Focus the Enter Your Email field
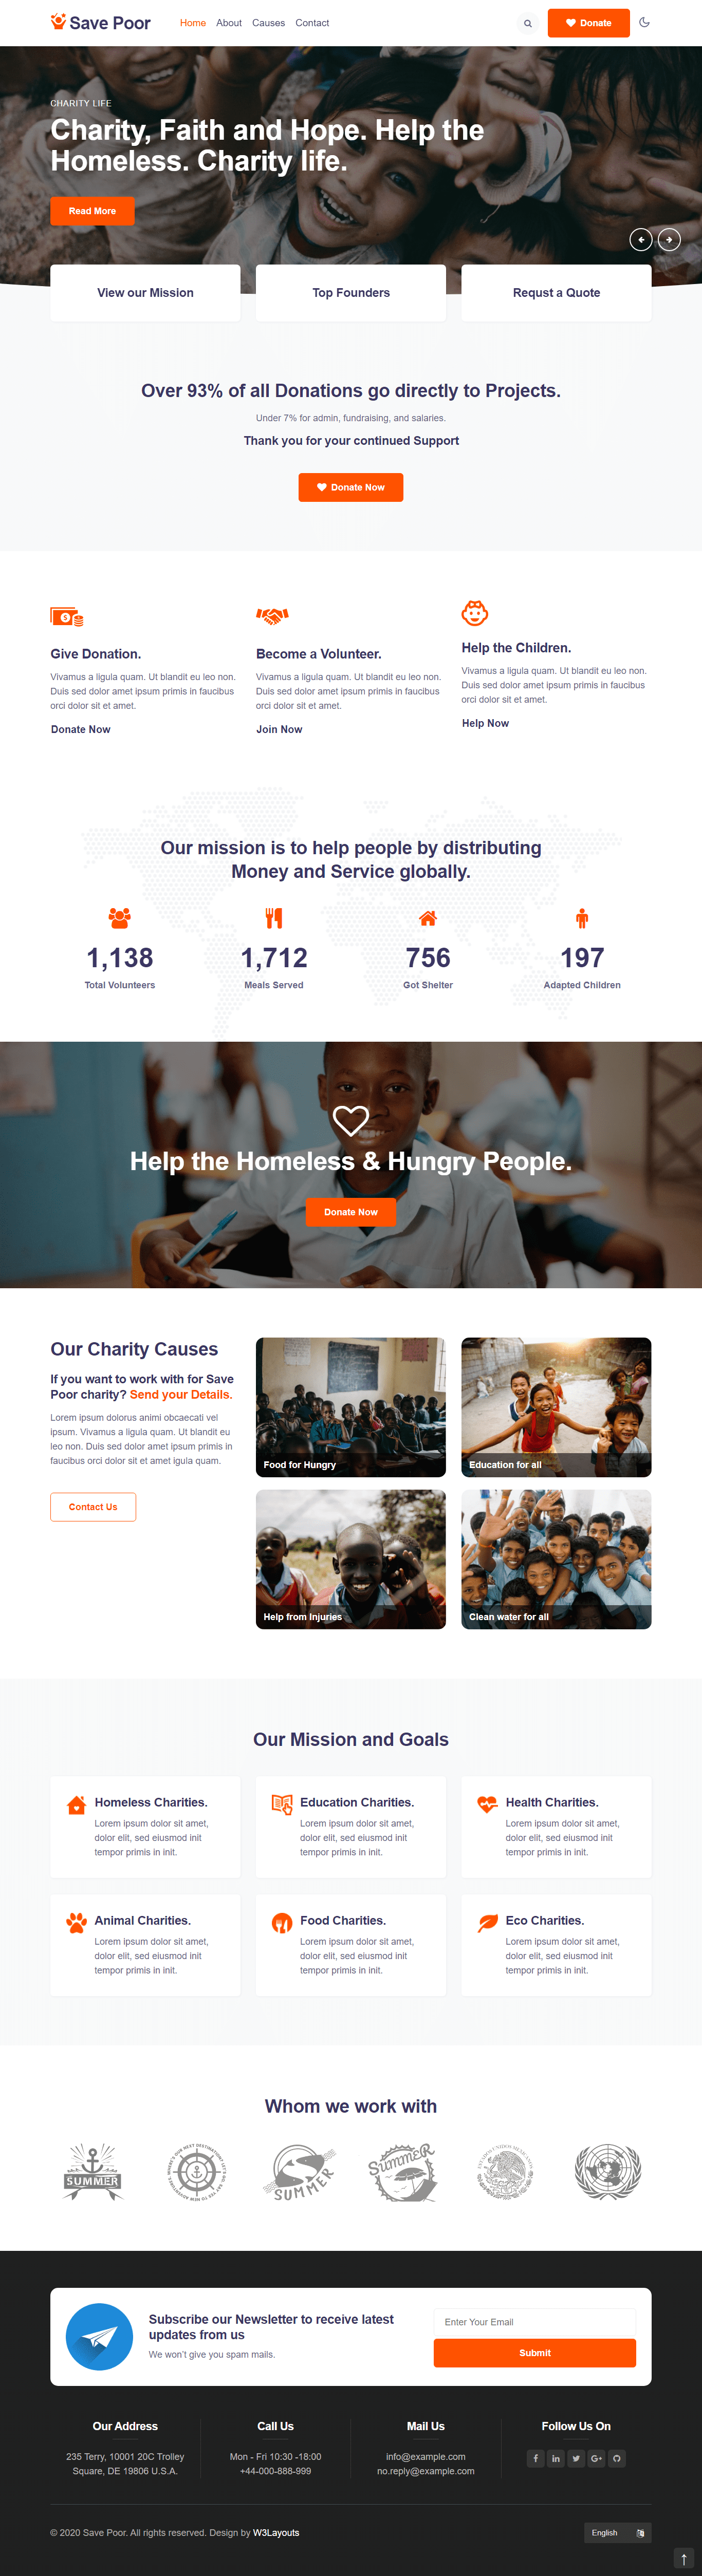 535,2322
